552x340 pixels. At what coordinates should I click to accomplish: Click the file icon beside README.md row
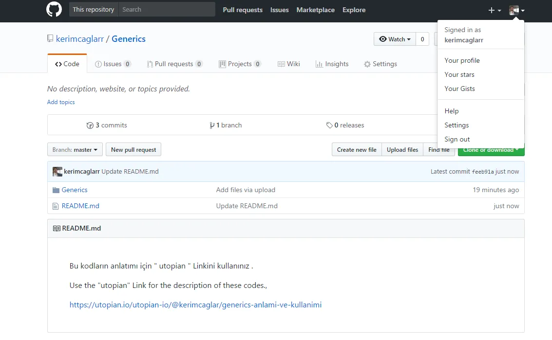point(55,206)
